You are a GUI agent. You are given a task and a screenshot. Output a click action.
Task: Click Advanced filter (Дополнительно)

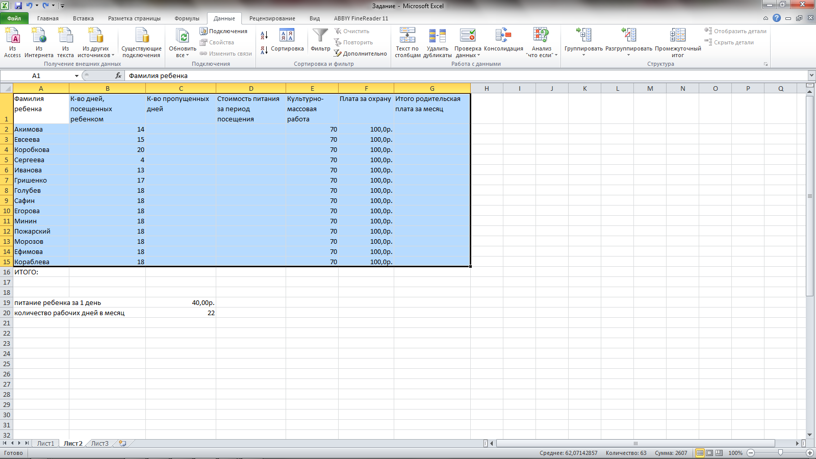(x=361, y=54)
